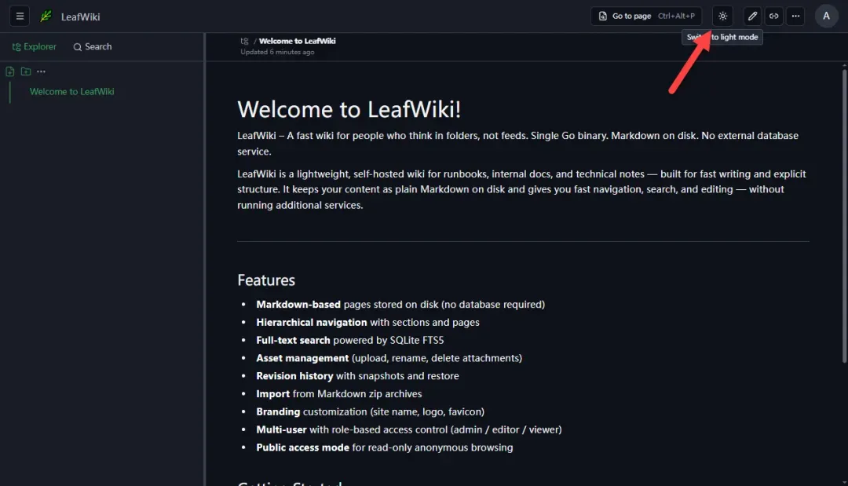Click the Features heading
Viewport: 848px width, 486px height.
coord(266,280)
